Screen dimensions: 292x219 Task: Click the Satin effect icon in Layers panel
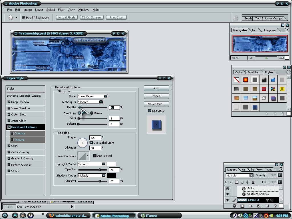tap(243, 189)
